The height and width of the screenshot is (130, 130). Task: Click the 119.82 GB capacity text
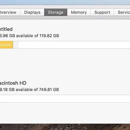(x=49, y=36)
